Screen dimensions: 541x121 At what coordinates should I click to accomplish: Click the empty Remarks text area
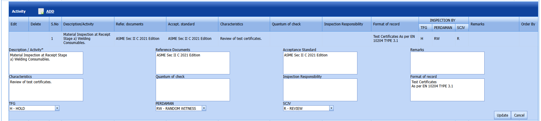447,63
